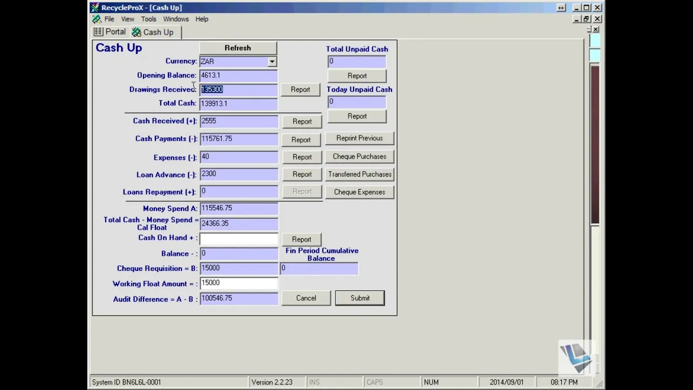Screen dimensions: 693x390
Task: Focus the Loan Advance field
Action: point(238,174)
